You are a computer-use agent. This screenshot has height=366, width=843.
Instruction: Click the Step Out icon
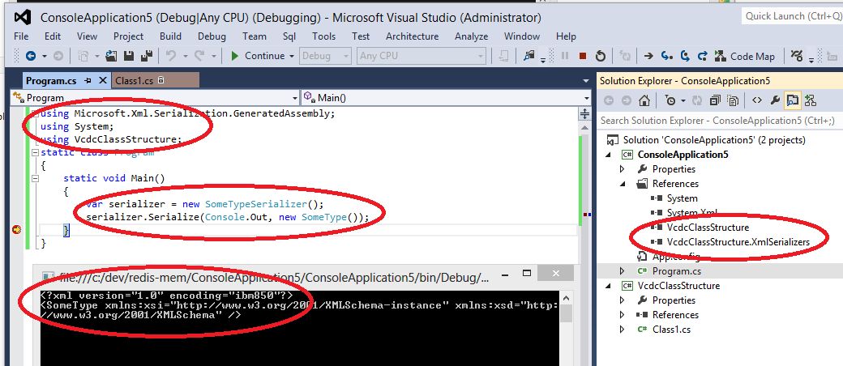tap(702, 56)
